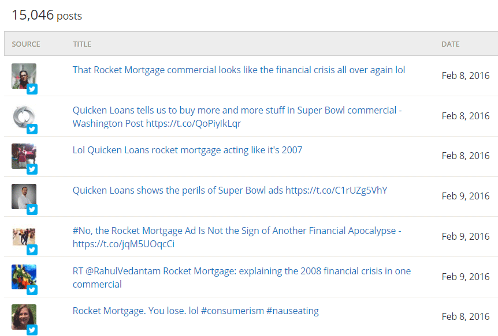498x336 pixels.
Task: Click Twitter badge on Washington Post tweet row
Action: (32, 129)
